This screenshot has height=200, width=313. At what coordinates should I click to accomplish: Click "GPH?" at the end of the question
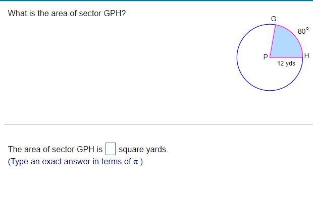tap(115, 13)
